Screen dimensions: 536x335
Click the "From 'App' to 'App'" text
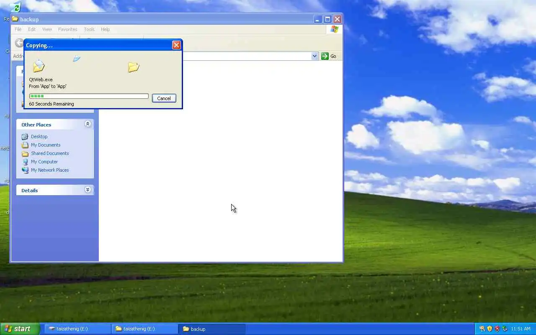pyautogui.click(x=48, y=86)
